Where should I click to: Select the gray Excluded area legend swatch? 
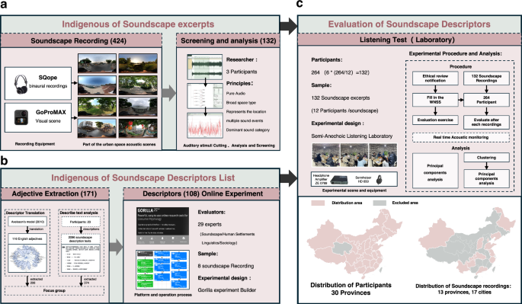point(379,203)
